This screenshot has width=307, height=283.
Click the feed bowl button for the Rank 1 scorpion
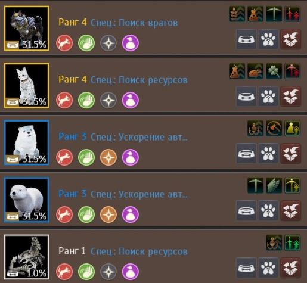[246, 268]
